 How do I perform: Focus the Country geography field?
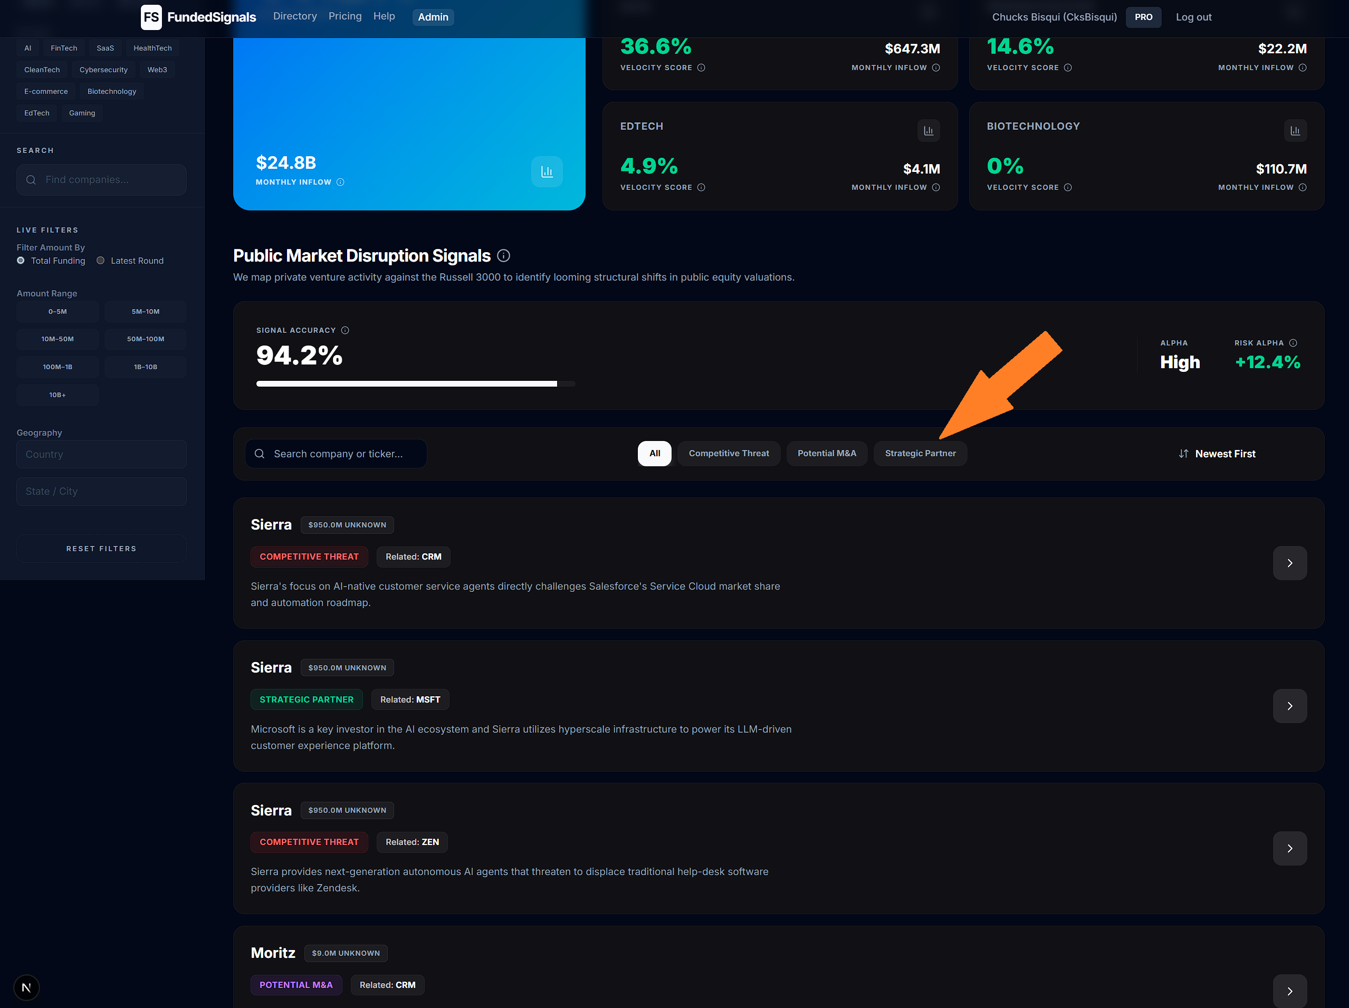tap(101, 454)
